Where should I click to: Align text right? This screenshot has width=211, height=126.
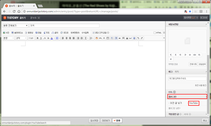click(x=70, y=38)
